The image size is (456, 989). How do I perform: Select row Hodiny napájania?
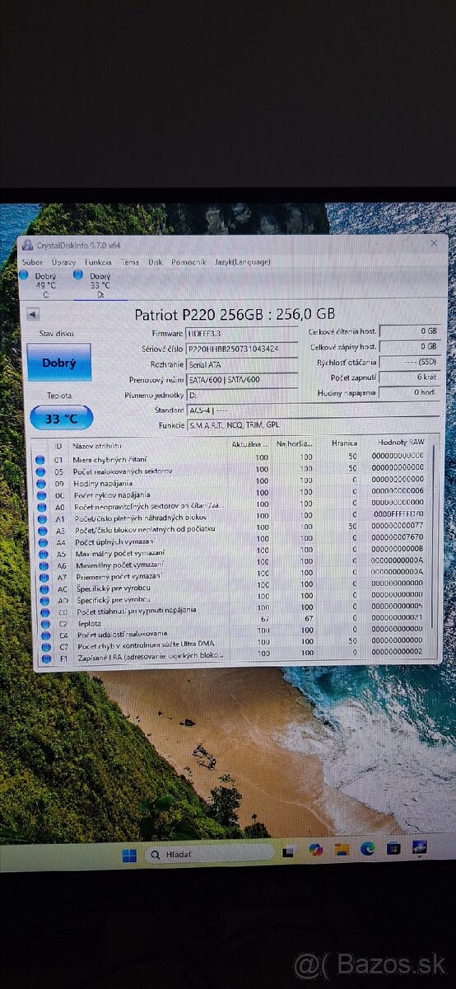tap(230, 481)
